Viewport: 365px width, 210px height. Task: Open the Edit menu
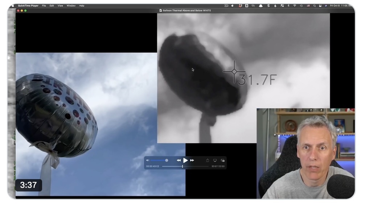pyautogui.click(x=52, y=6)
